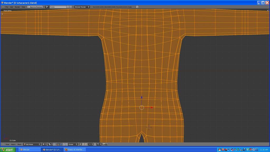
Task: Open the Add menu
Action: (x=11, y=7)
